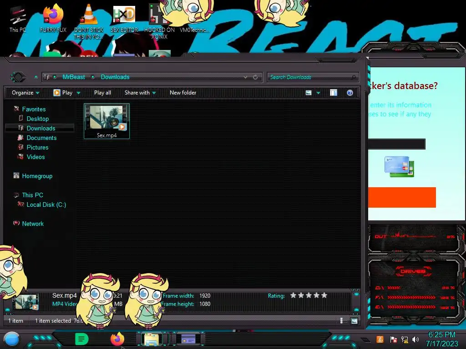Image resolution: width=466 pixels, height=349 pixels.
Task: Open the green notes app on taskbar
Action: (82, 339)
